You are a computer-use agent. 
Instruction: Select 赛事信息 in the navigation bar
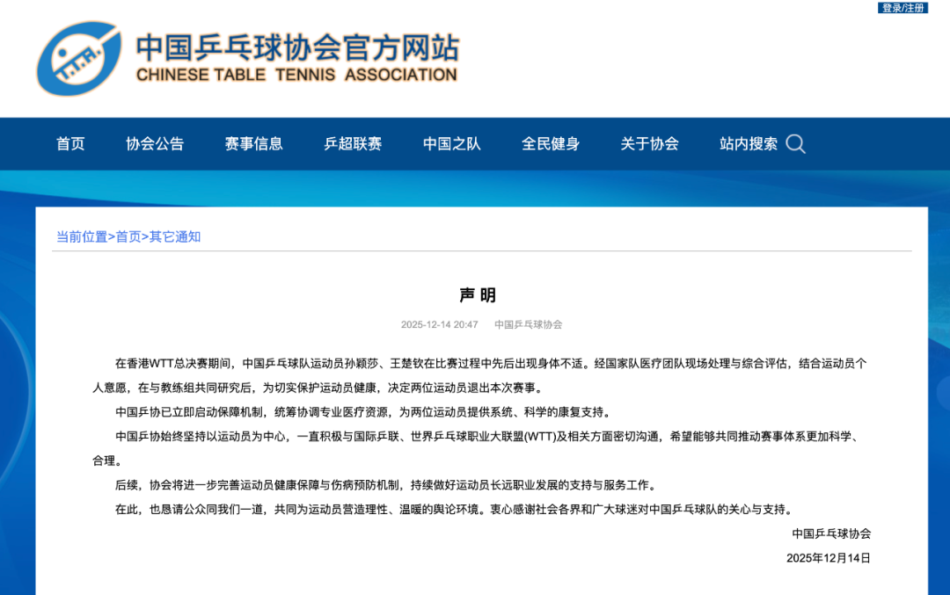[253, 144]
